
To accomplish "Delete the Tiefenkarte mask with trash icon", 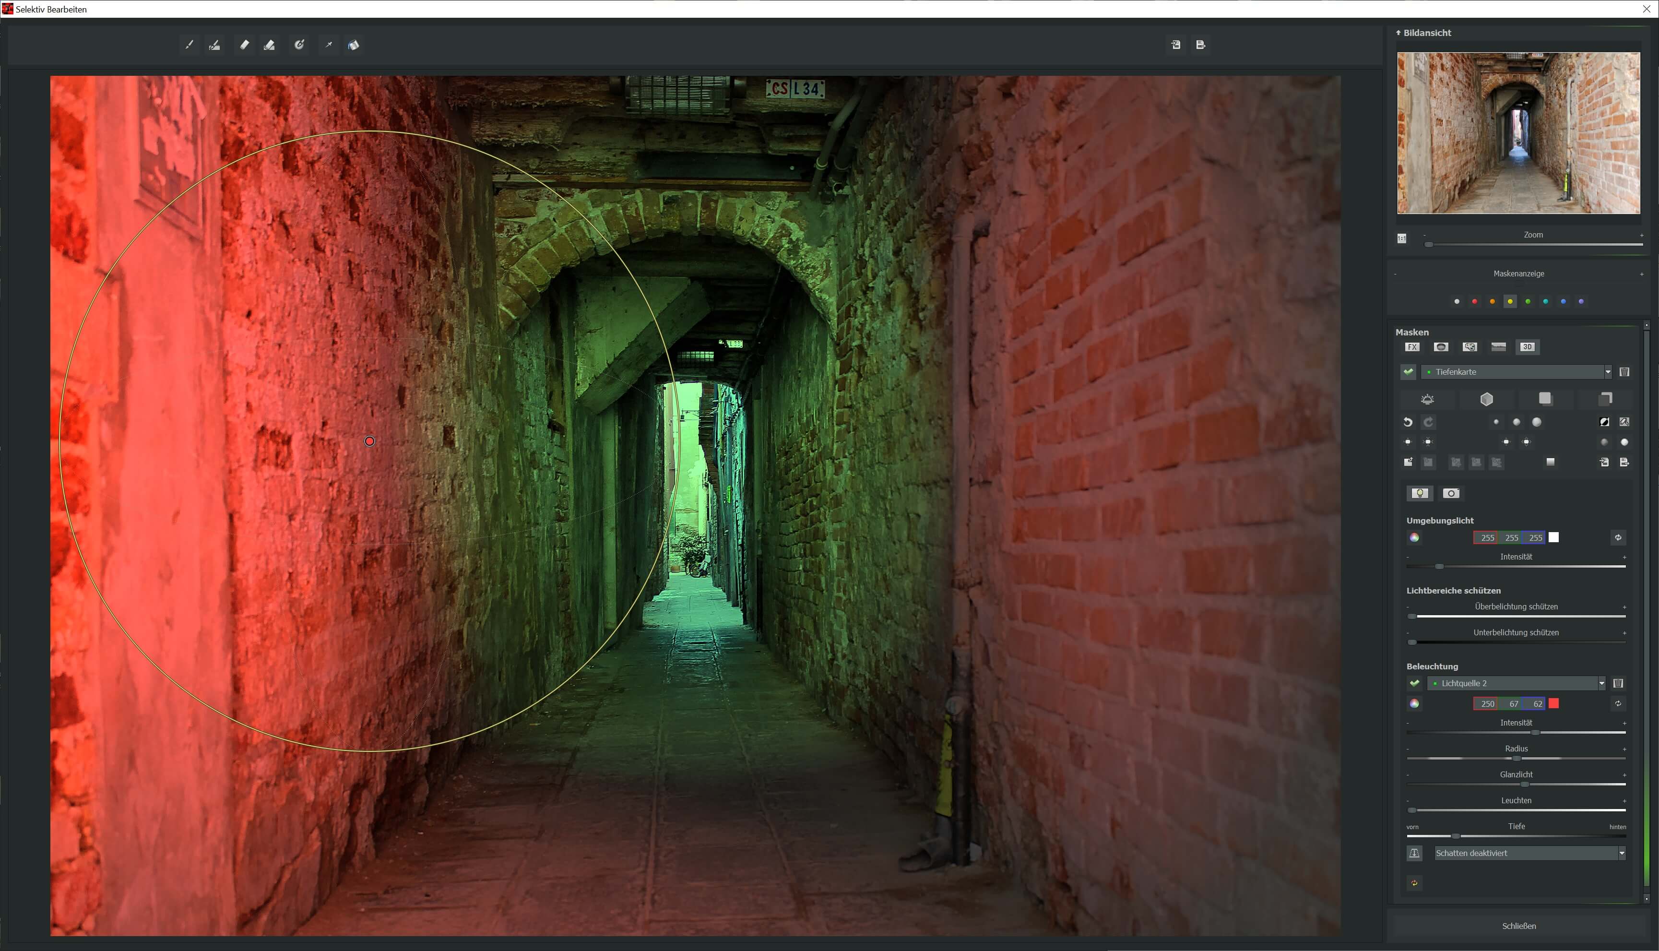I will point(1624,372).
